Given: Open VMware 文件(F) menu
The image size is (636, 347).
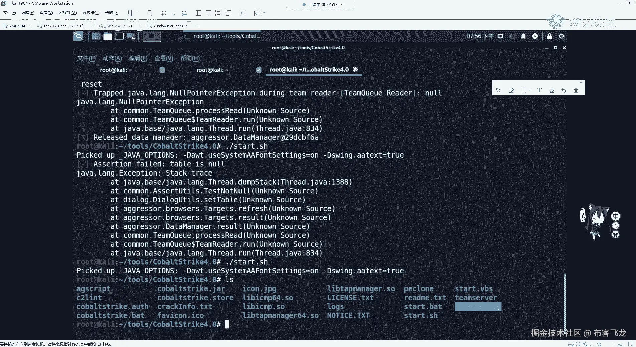Looking at the screenshot, I should pyautogui.click(x=10, y=13).
